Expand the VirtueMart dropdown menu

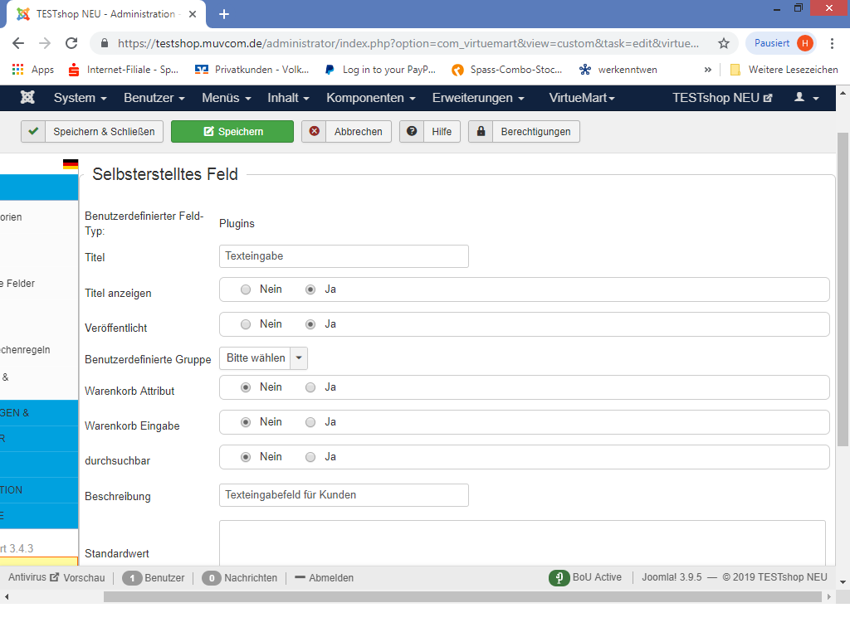coord(582,98)
